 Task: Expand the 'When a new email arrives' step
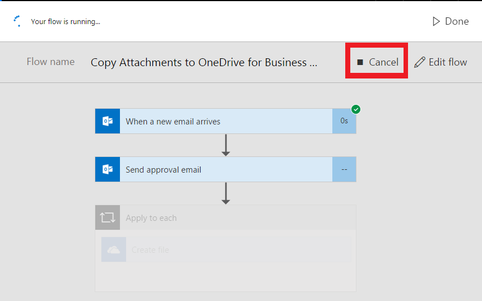click(x=224, y=122)
